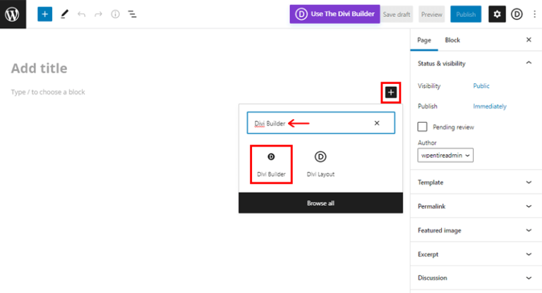This screenshot has width=542, height=293.
Task: Collapse the Status & visibility panel
Action: pos(476,63)
